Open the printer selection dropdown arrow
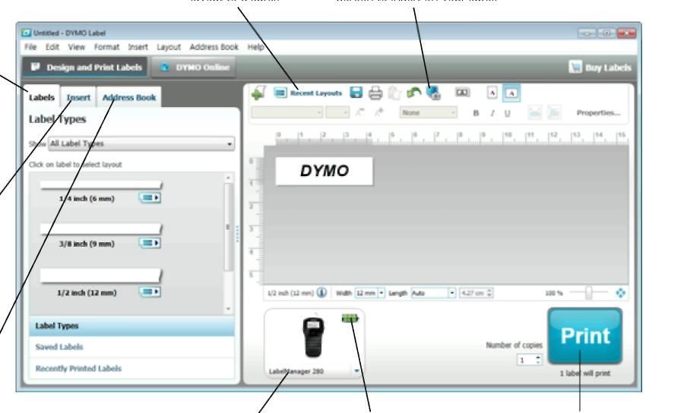This screenshot has width=687, height=413. [x=356, y=371]
